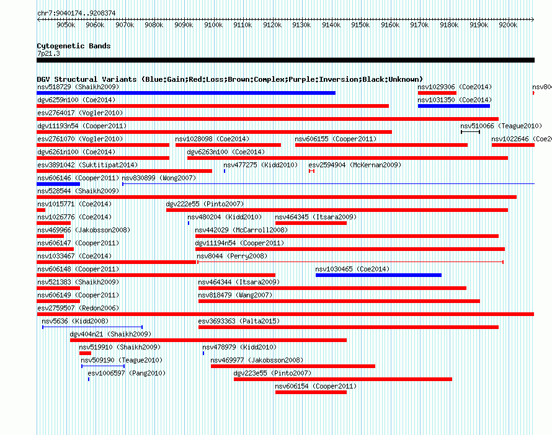Click nsv818479 (Wang2007) label
Viewport: 552px width, 435px height.
pos(235,295)
